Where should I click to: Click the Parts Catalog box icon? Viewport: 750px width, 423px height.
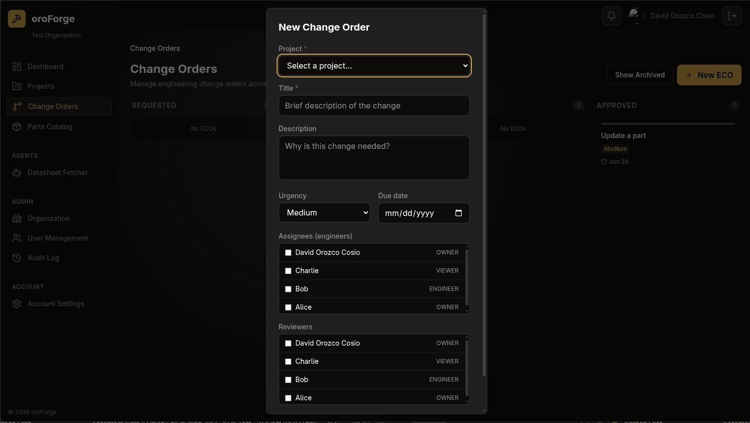pyautogui.click(x=17, y=127)
